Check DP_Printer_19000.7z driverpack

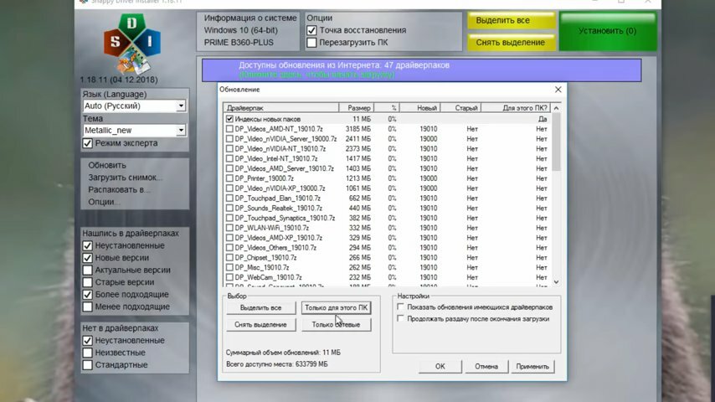229,178
